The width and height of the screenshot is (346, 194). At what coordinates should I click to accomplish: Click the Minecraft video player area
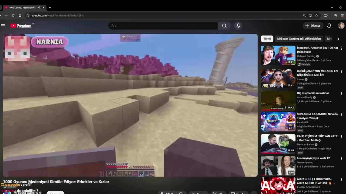130,105
